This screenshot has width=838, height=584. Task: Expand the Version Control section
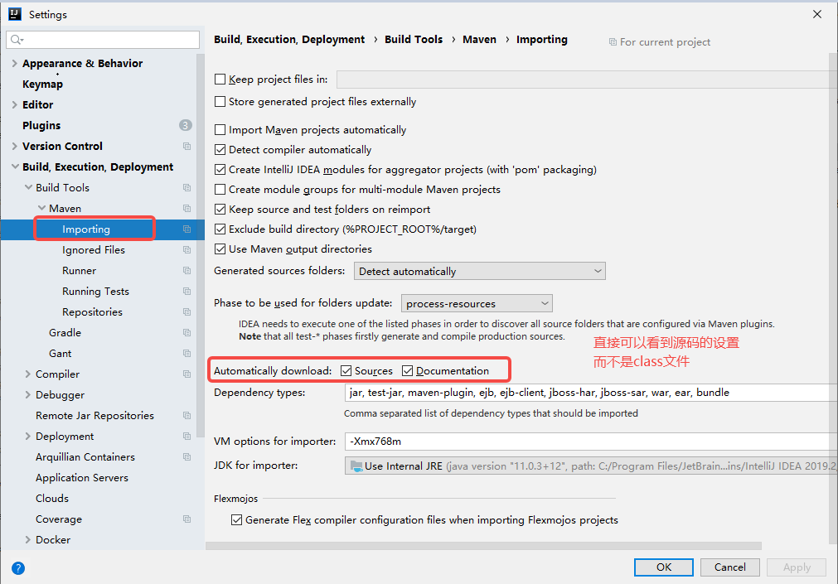click(14, 146)
